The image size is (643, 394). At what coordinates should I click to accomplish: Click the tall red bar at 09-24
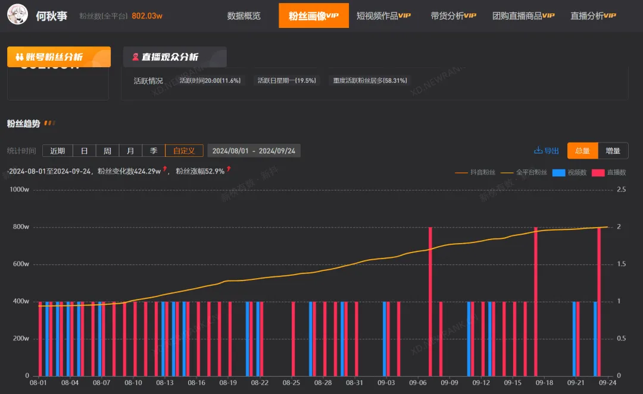pos(599,301)
